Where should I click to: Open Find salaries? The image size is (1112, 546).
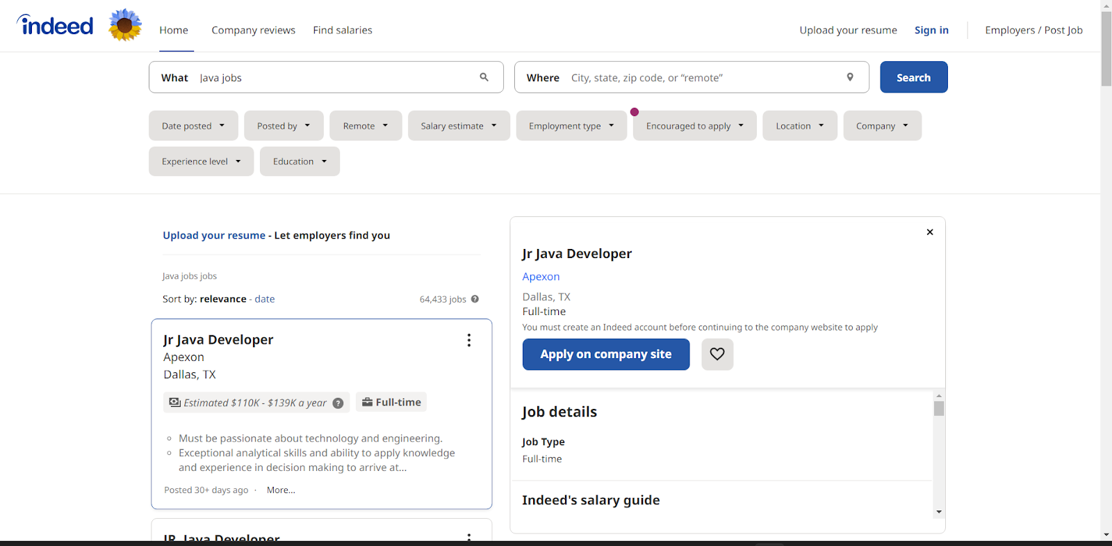[343, 30]
